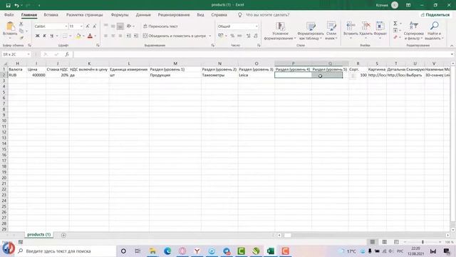The height and width of the screenshot is (257, 456).
Task: Open Find and Select menu
Action: pos(434,31)
